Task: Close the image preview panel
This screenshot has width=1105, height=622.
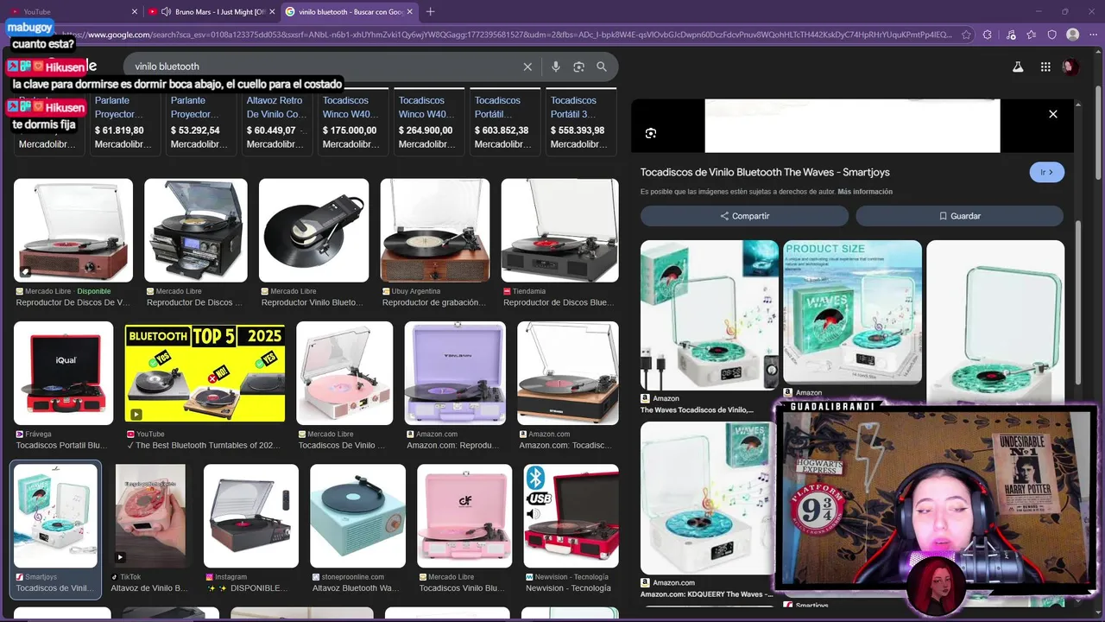Action: coord(1053,114)
